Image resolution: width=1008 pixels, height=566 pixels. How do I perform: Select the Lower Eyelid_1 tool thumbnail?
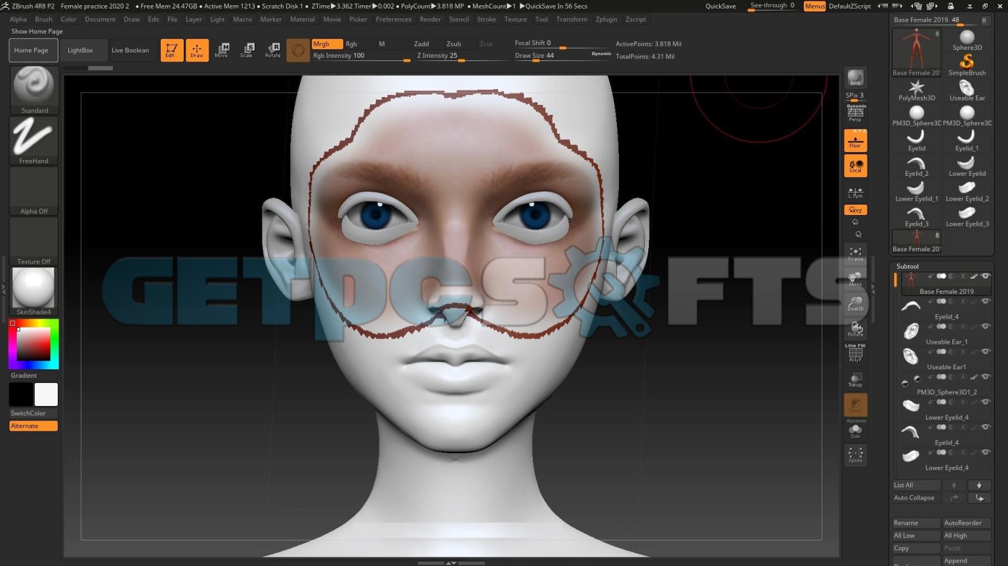tap(916, 192)
